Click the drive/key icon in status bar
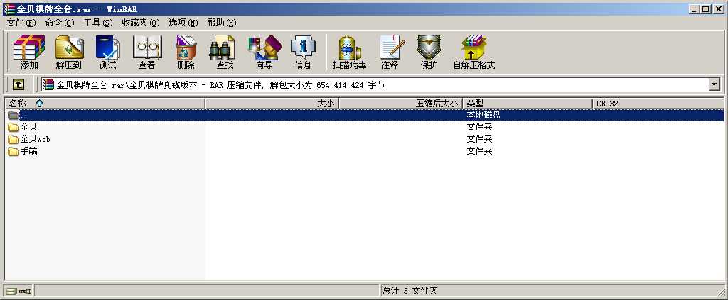This screenshot has width=728, height=300. pos(18,291)
